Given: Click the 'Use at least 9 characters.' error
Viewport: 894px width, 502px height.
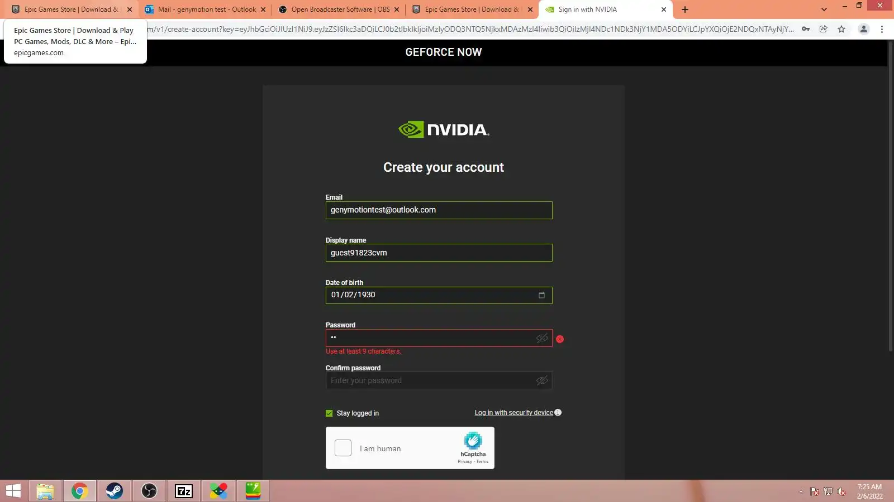Looking at the screenshot, I should tap(364, 351).
